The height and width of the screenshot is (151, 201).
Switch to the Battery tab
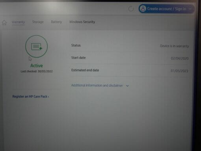coord(56,22)
